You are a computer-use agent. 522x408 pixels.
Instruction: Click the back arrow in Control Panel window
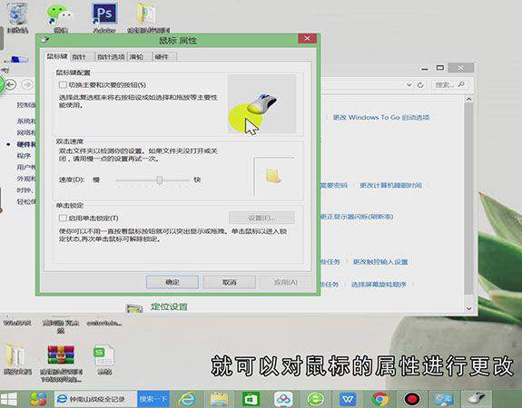(11, 85)
